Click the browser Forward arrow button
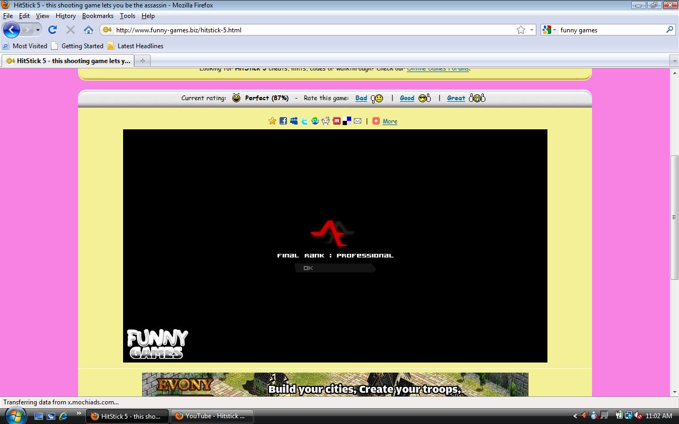This screenshot has height=424, width=679. (x=28, y=30)
